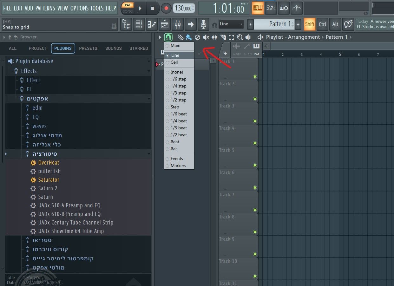
Task: Toggle PAT/SONG mode switch
Action: [128, 8]
